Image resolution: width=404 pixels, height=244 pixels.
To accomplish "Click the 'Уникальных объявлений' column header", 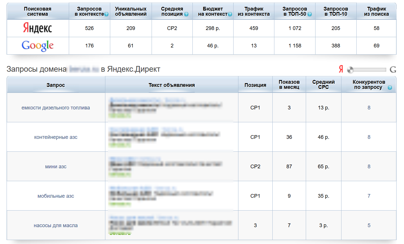I will coord(131,11).
